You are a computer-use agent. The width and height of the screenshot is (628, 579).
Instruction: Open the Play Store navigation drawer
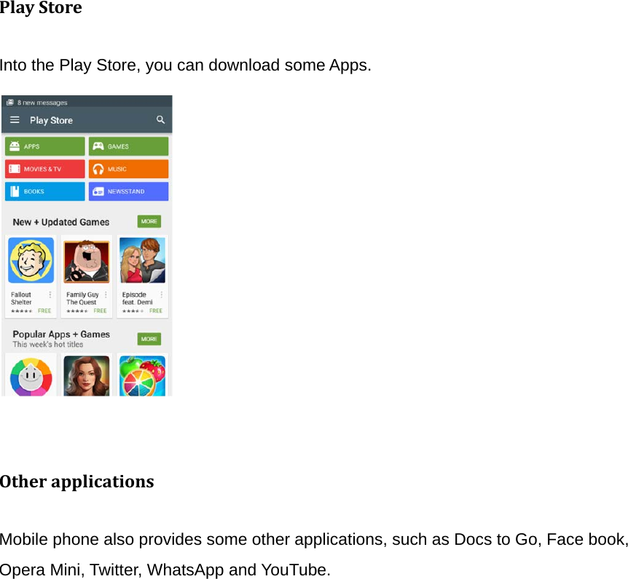(x=15, y=120)
